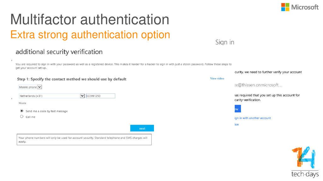Viewport: 323px width, 181px height.
Task: Click the Microsoft four-color logo
Action: (x=285, y=7)
